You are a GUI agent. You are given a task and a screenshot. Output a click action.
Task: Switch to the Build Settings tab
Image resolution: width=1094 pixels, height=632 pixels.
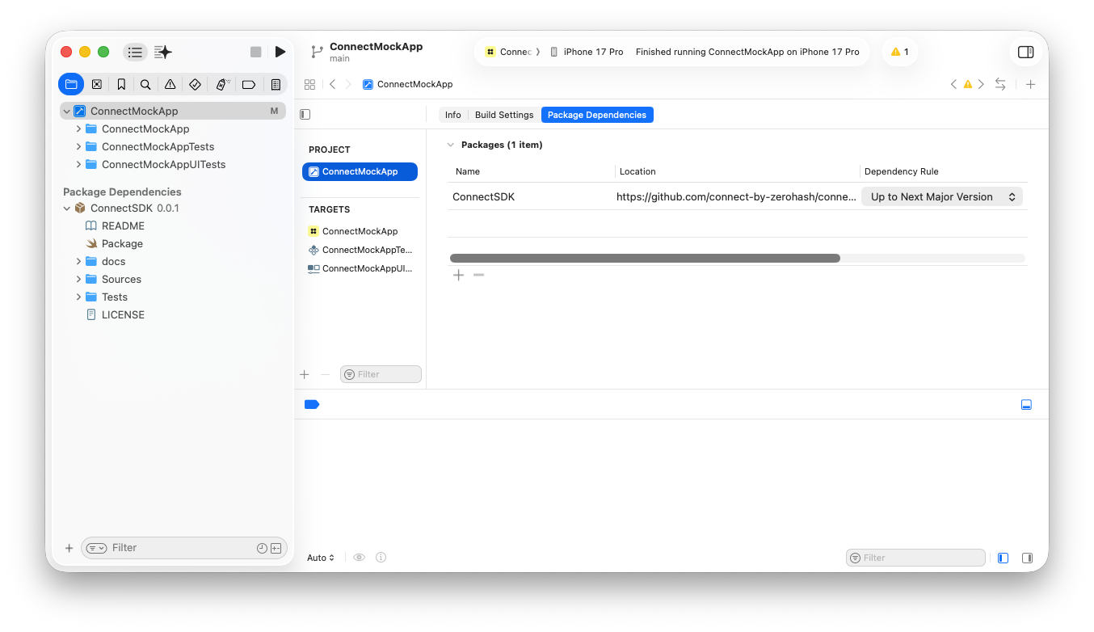pos(504,115)
